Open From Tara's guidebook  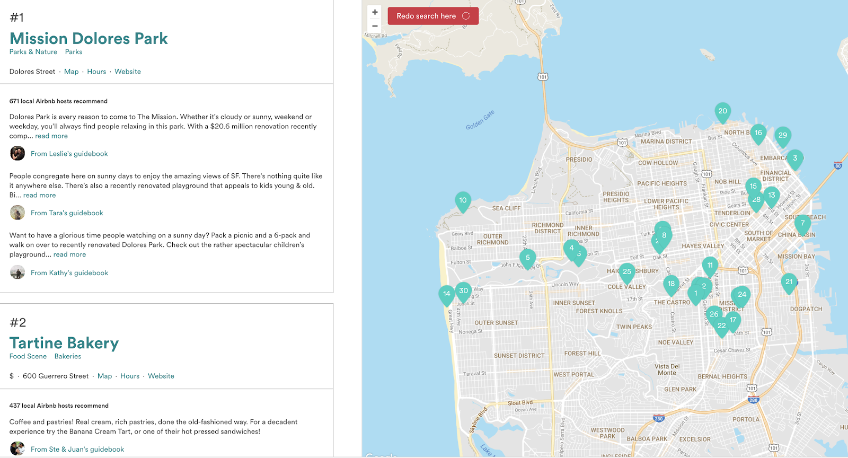click(67, 213)
